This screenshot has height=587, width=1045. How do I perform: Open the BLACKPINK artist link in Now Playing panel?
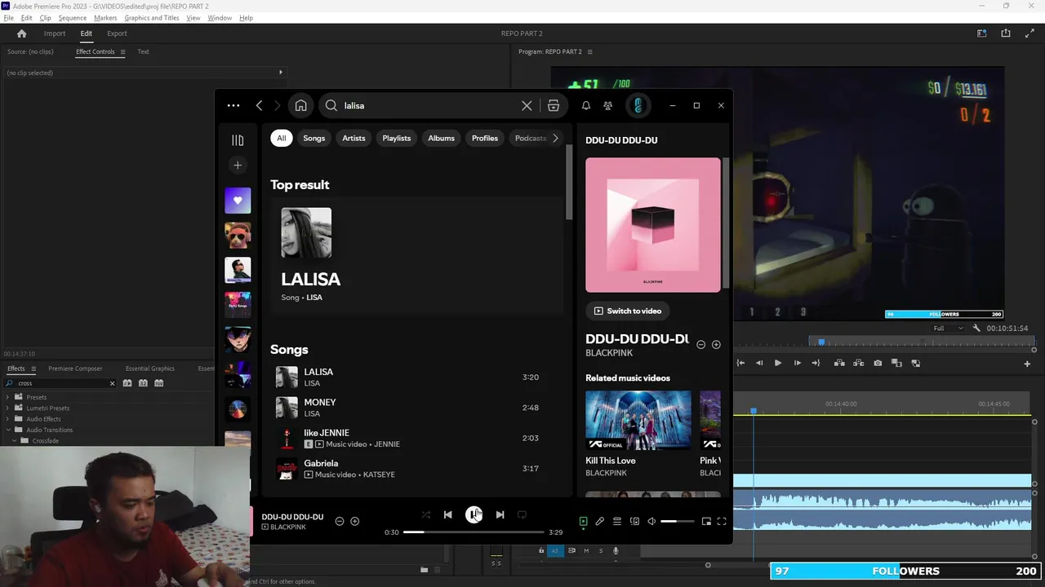coord(609,353)
